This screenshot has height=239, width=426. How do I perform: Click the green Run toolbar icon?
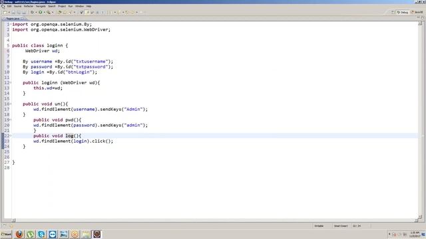(x=40, y=12)
